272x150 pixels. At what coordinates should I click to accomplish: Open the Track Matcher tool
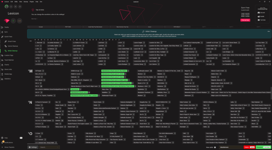[9, 60]
